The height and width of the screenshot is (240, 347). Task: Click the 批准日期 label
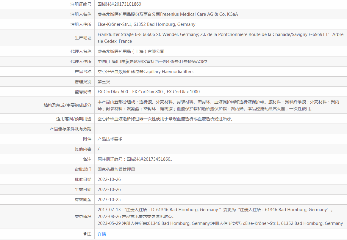point(83,179)
